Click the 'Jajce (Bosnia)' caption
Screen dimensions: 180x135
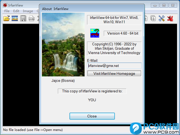(63, 80)
